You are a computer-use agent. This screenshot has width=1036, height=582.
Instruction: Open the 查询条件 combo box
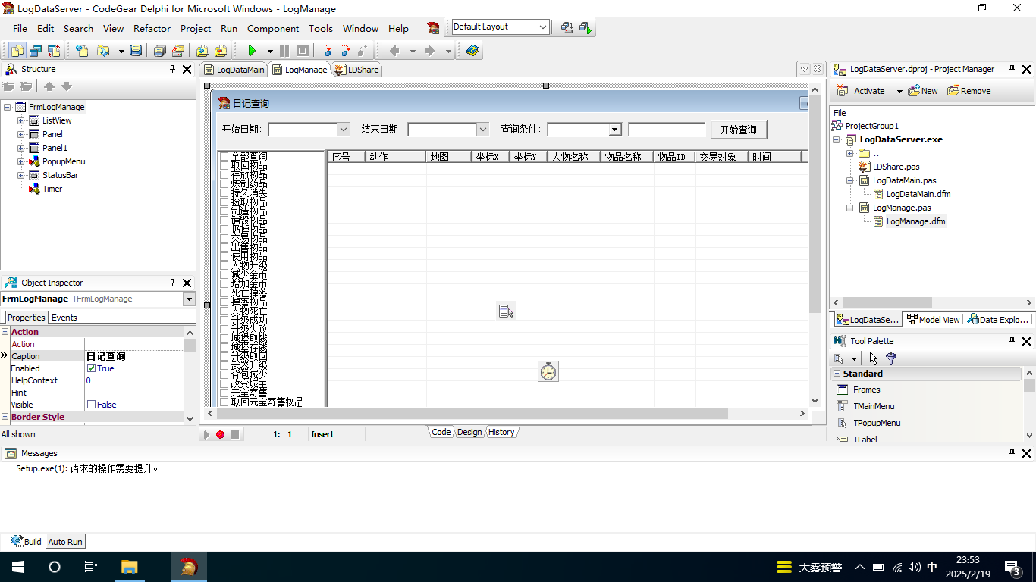point(614,130)
